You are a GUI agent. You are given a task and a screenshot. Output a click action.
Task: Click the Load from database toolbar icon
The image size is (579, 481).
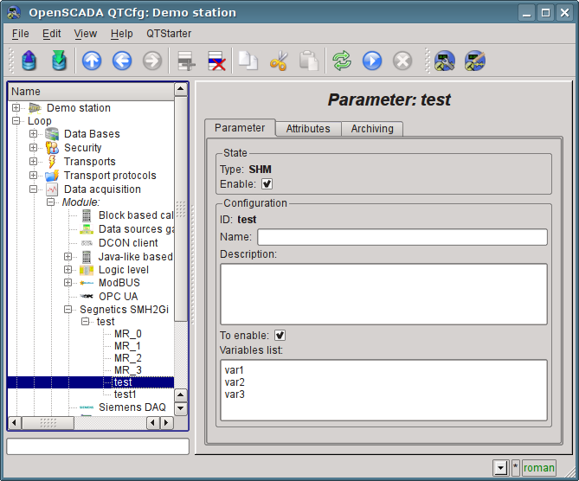point(29,61)
